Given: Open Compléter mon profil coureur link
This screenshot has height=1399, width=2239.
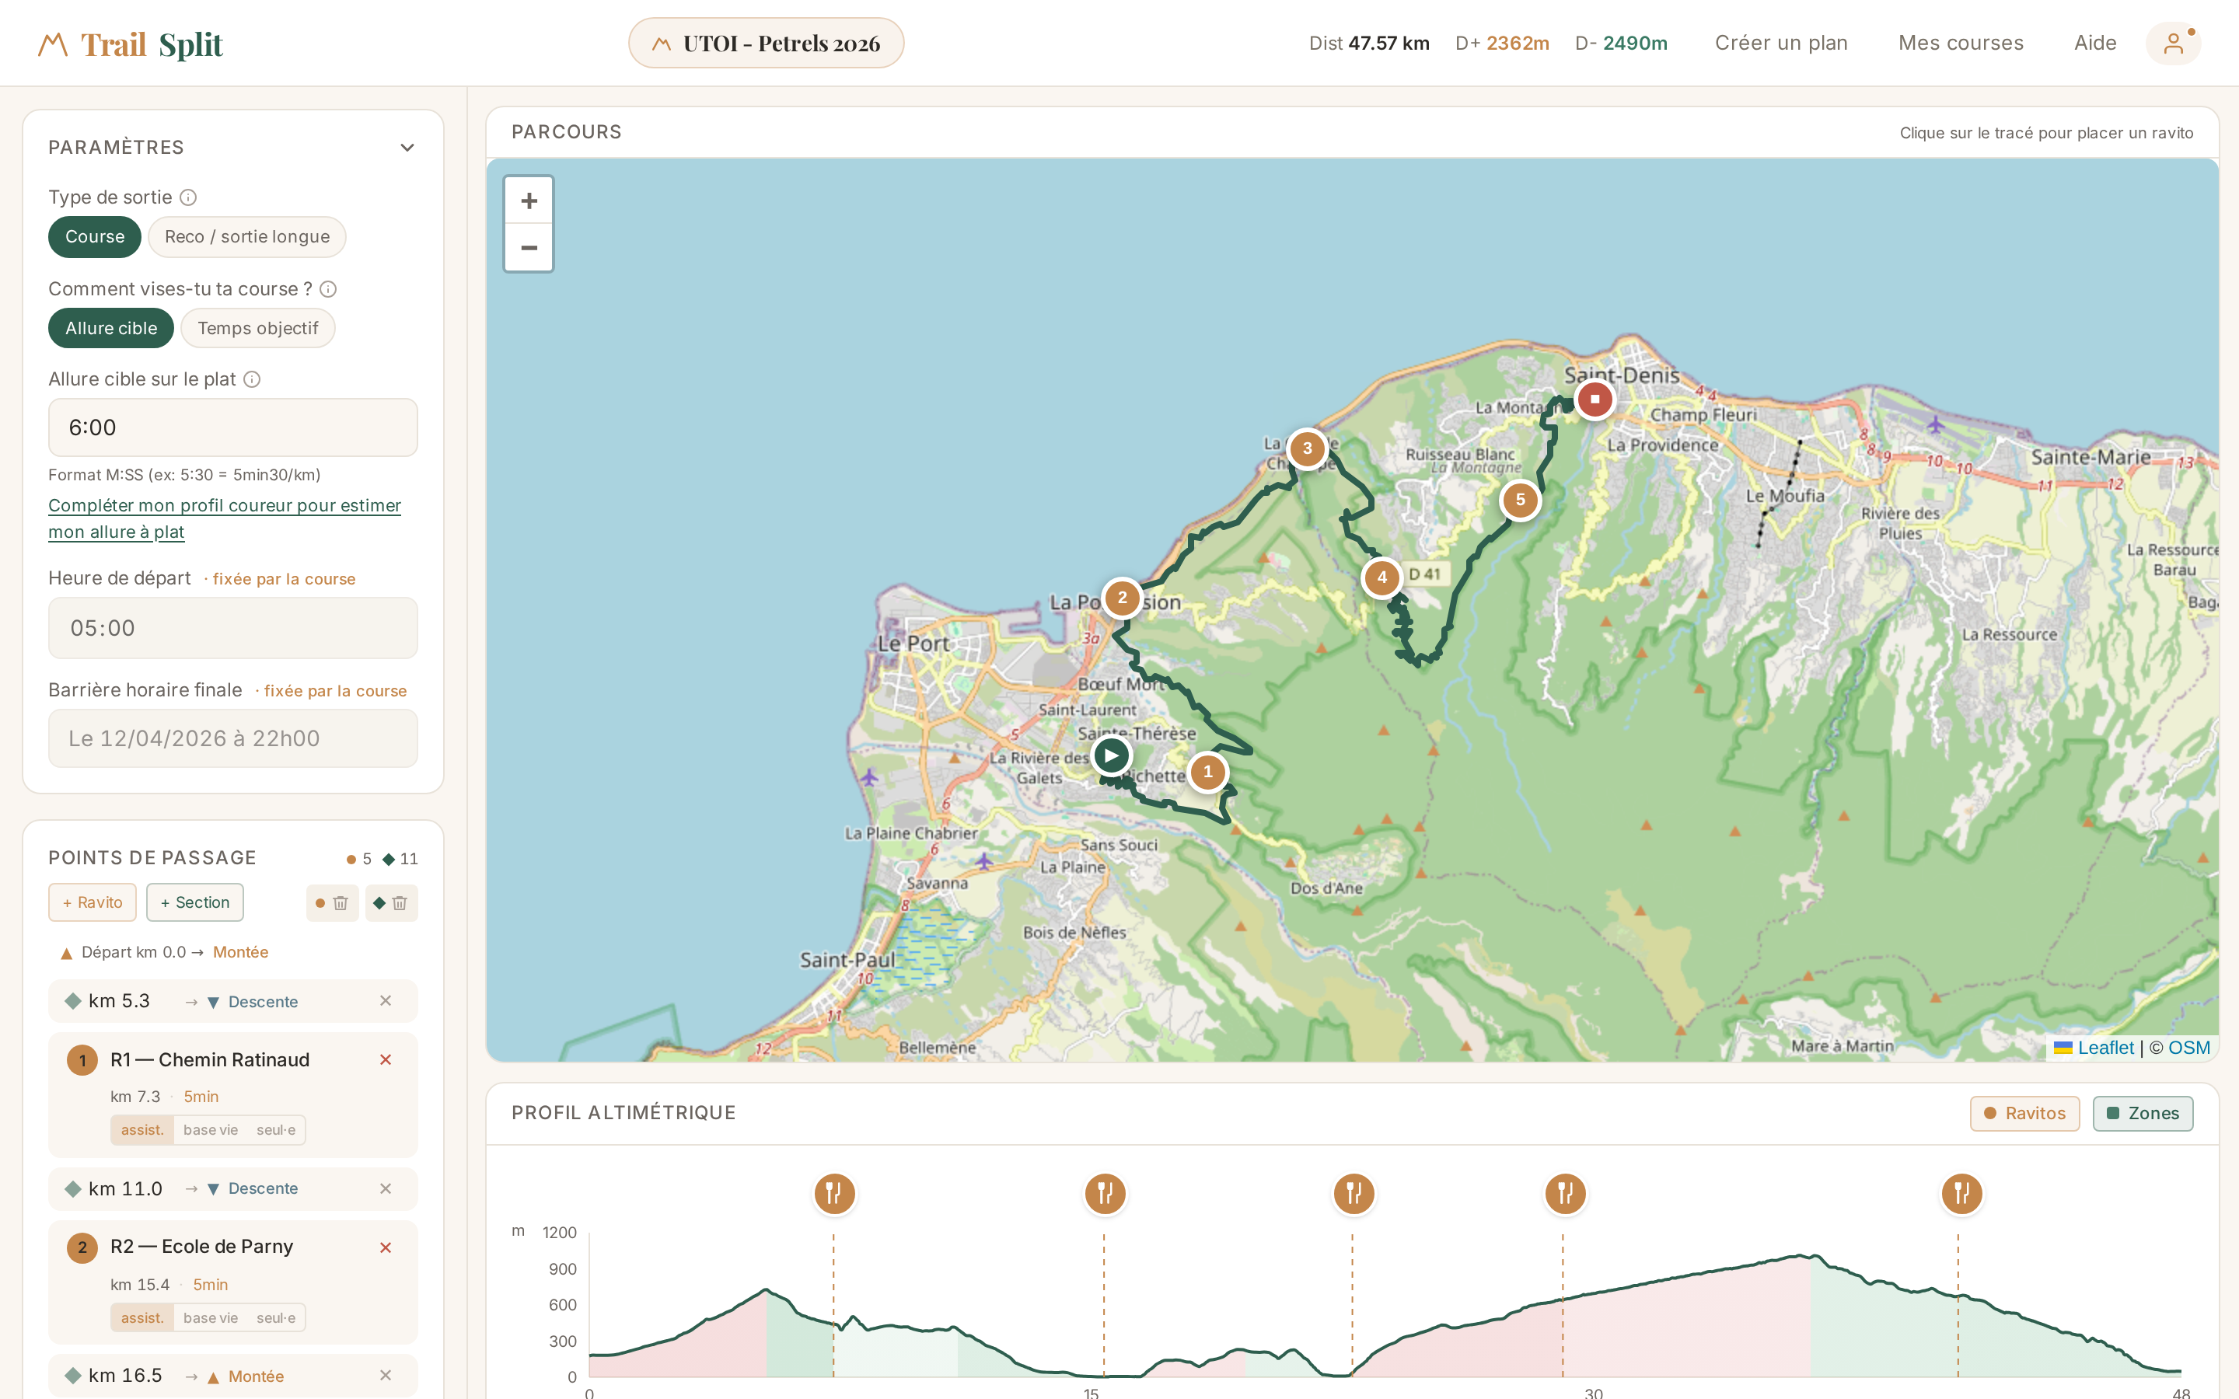Looking at the screenshot, I should click(224, 519).
